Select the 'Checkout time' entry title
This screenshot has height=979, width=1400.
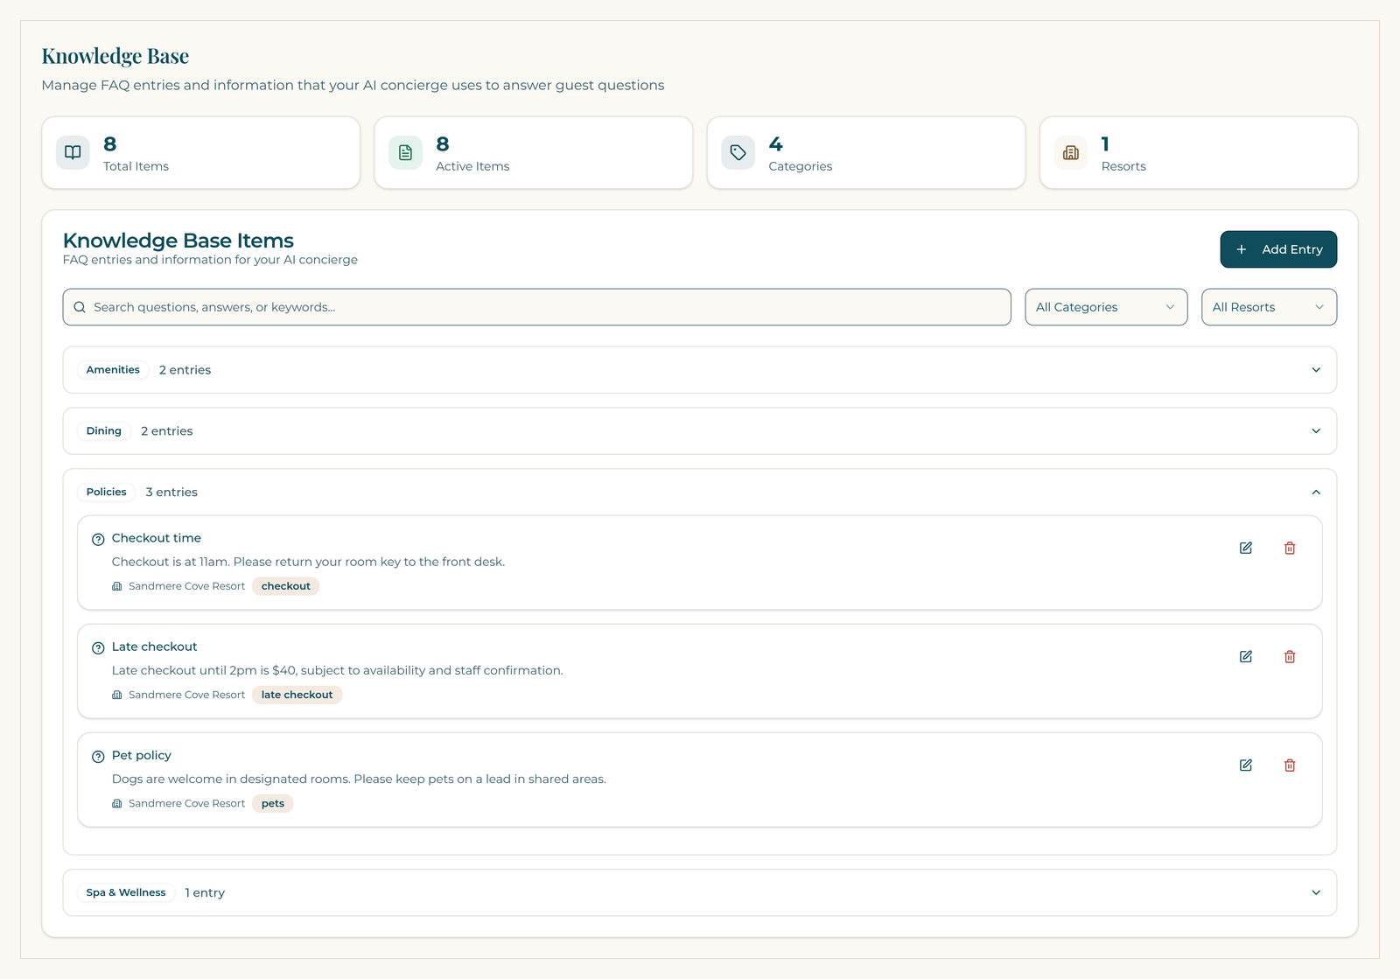[157, 538]
